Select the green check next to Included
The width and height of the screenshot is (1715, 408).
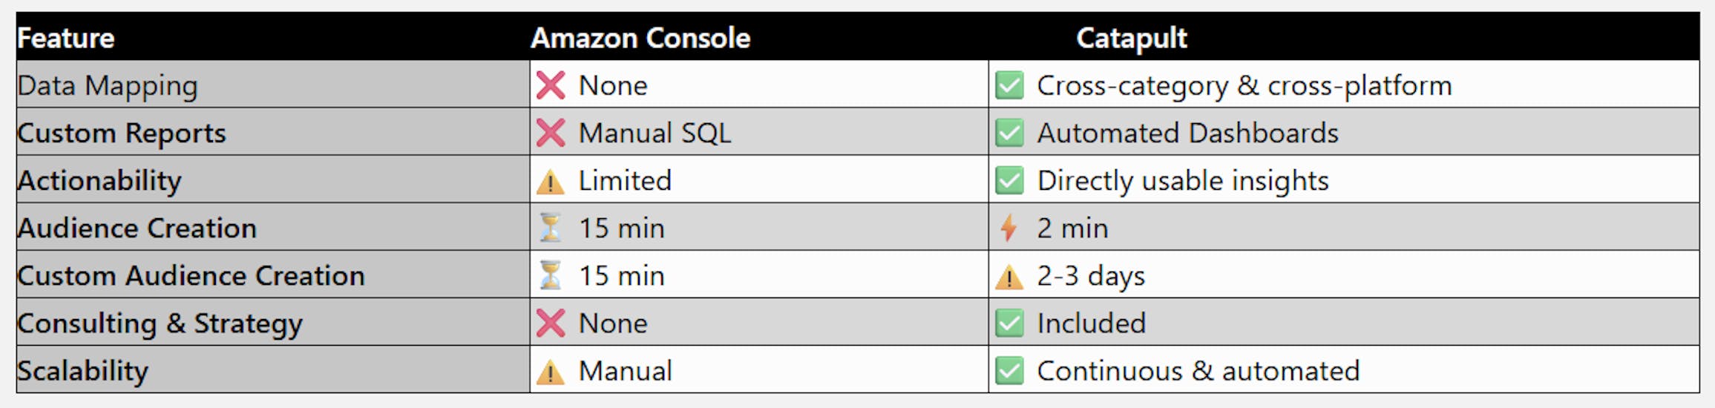[1009, 323]
